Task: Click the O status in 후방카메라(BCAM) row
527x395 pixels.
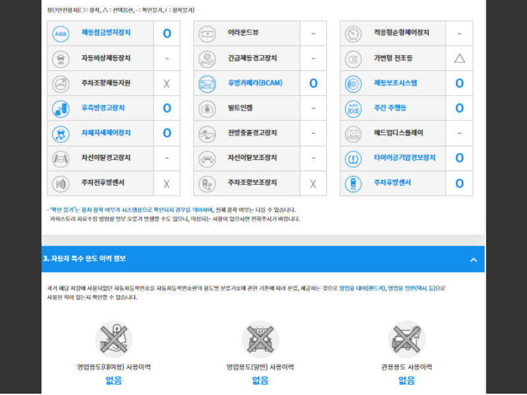Action: (x=314, y=84)
